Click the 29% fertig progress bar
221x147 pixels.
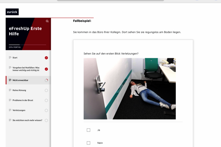[x=27, y=45]
